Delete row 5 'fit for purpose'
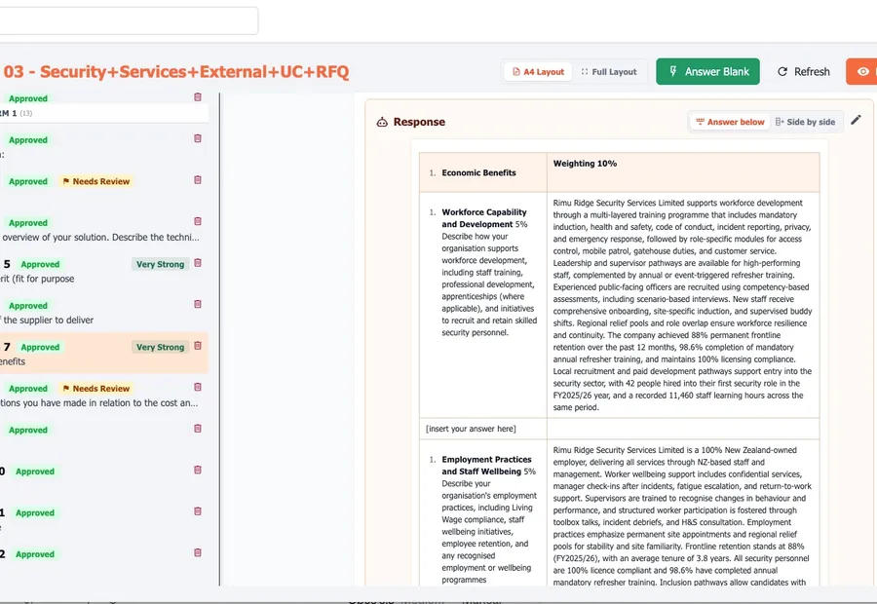 198,263
